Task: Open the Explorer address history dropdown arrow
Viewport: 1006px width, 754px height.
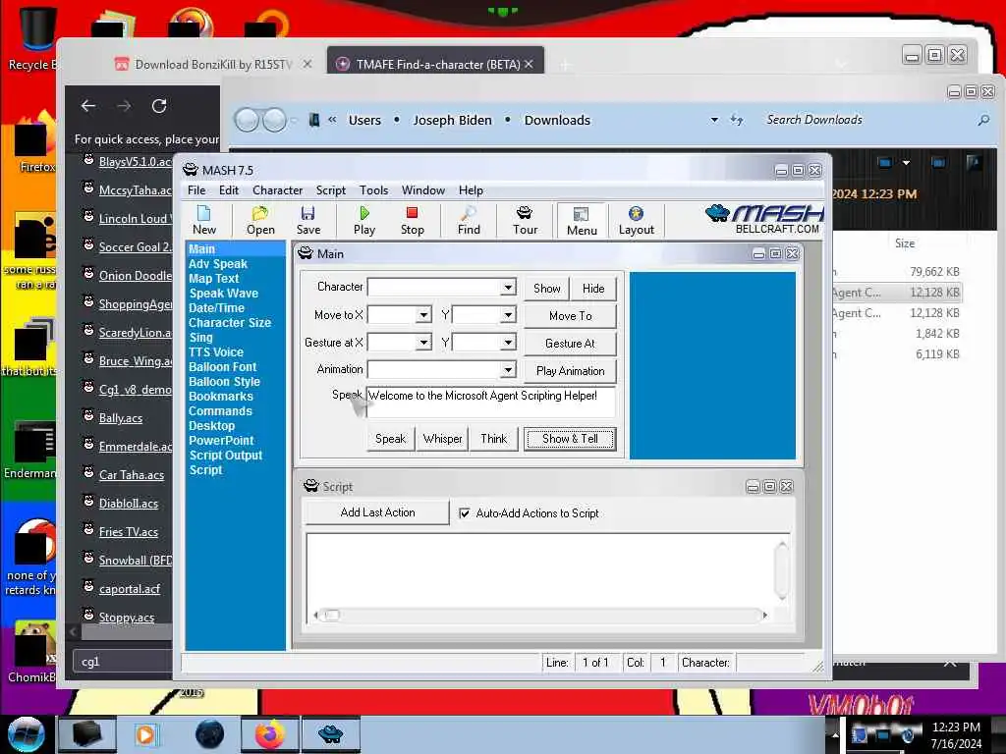Action: (x=714, y=120)
